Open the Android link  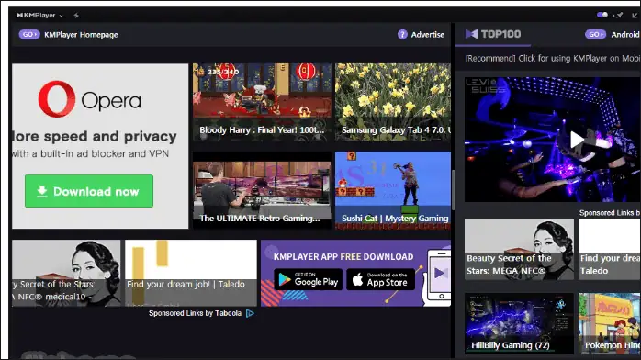point(625,35)
